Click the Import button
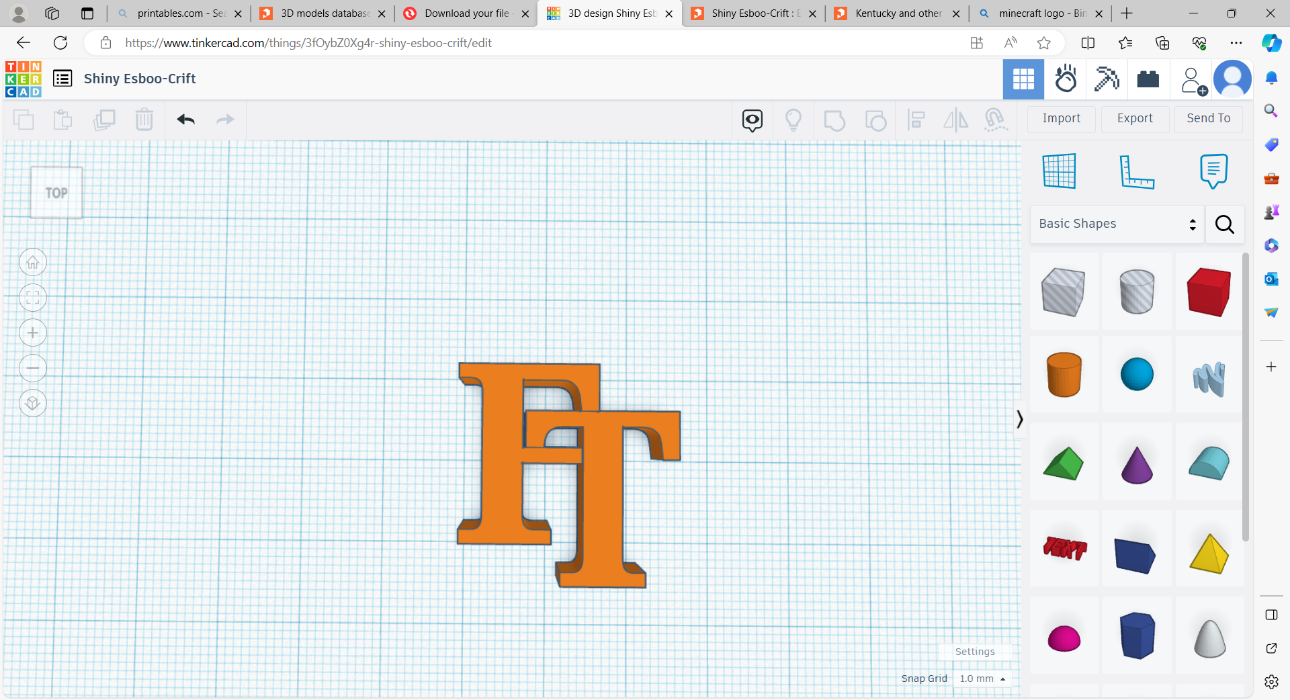Viewport: 1290px width, 700px height. point(1061,118)
